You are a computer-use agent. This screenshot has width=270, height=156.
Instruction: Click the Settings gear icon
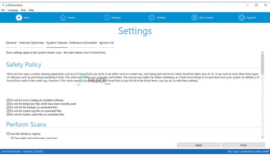[x=152, y=17]
